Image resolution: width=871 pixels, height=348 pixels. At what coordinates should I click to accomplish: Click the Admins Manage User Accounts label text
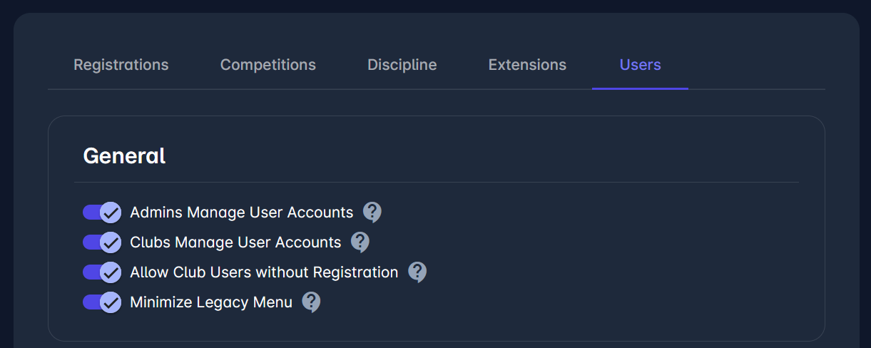click(241, 213)
